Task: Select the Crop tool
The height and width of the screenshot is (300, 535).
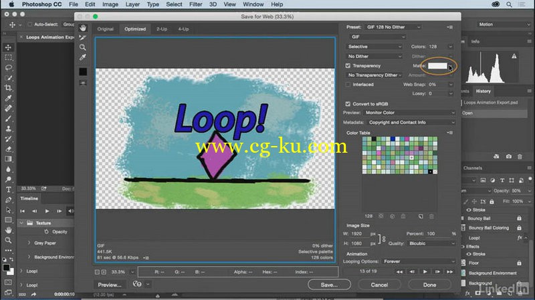Action: click(x=9, y=88)
